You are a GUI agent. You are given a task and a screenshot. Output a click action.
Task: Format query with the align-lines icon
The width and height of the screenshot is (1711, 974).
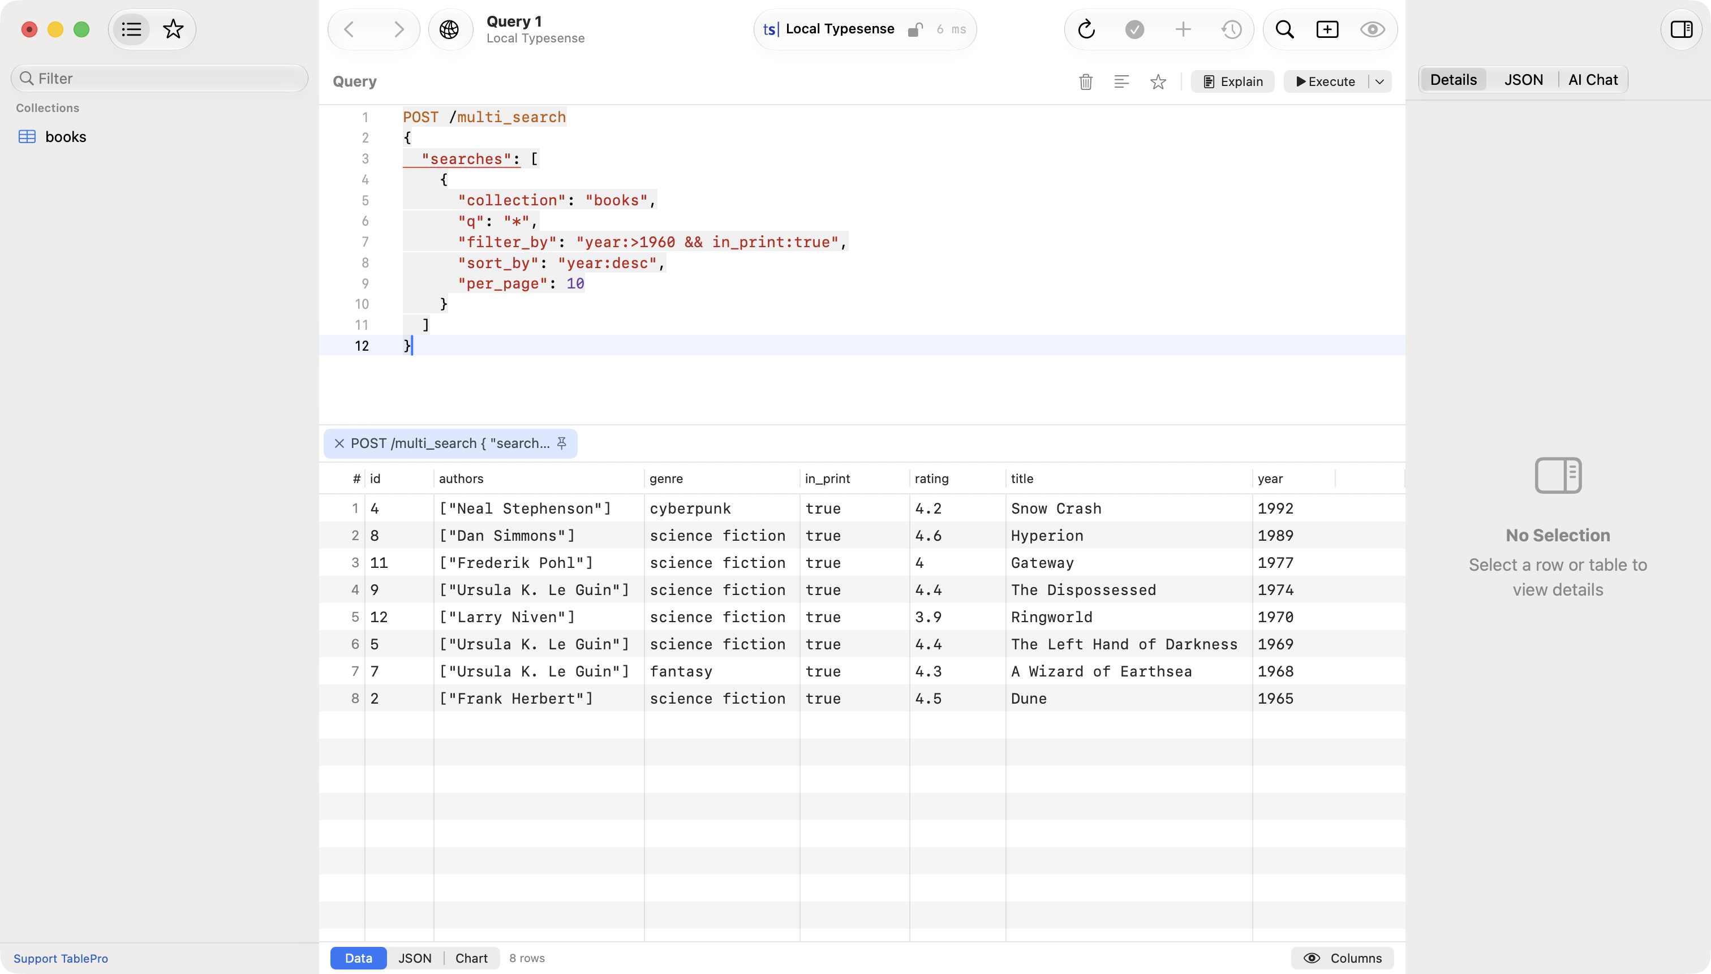1122,81
